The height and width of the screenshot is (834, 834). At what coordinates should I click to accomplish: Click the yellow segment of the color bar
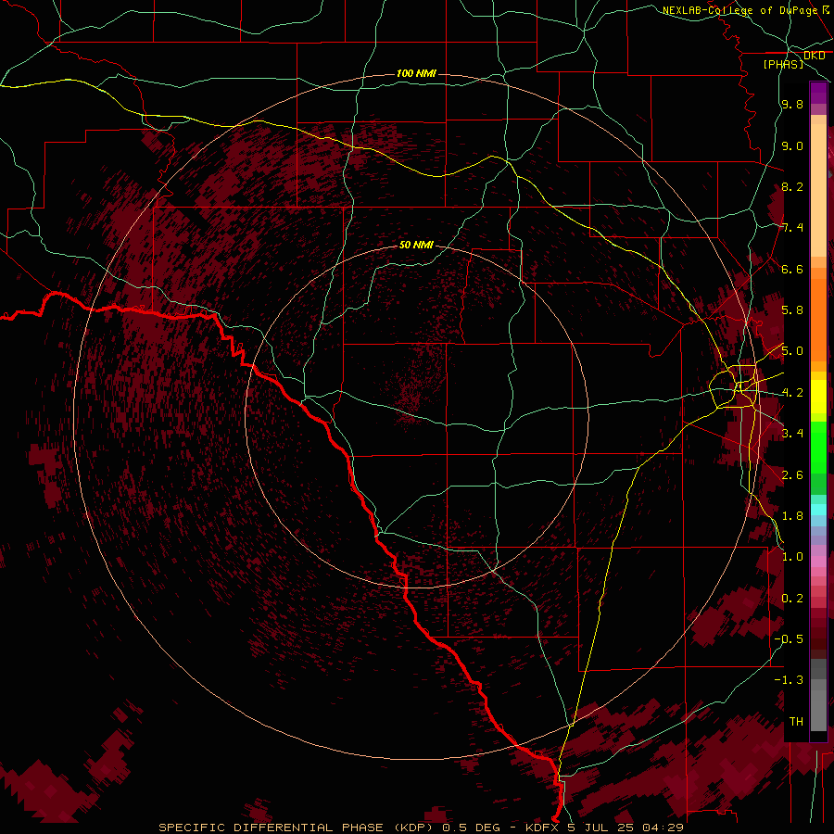pos(818,397)
